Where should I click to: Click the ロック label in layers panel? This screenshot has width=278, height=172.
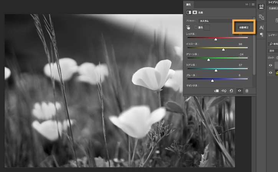pyautogui.click(x=271, y=58)
